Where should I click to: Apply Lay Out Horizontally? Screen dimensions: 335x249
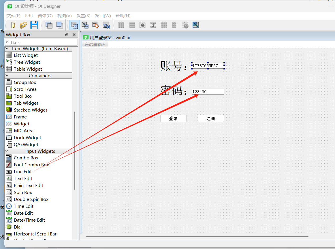coord(121,25)
